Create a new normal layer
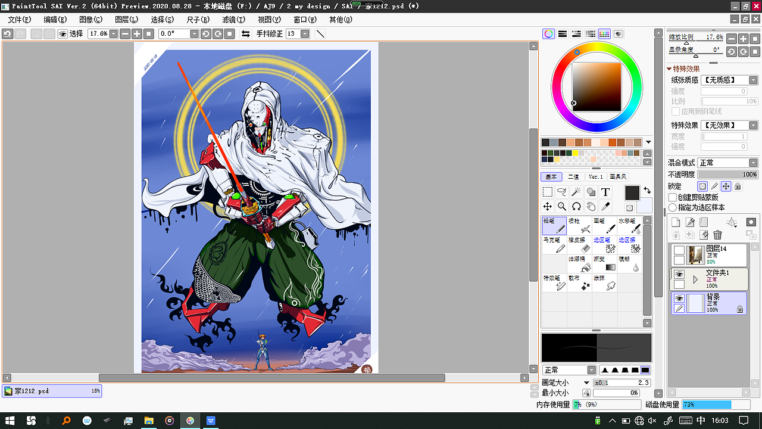 pos(676,222)
